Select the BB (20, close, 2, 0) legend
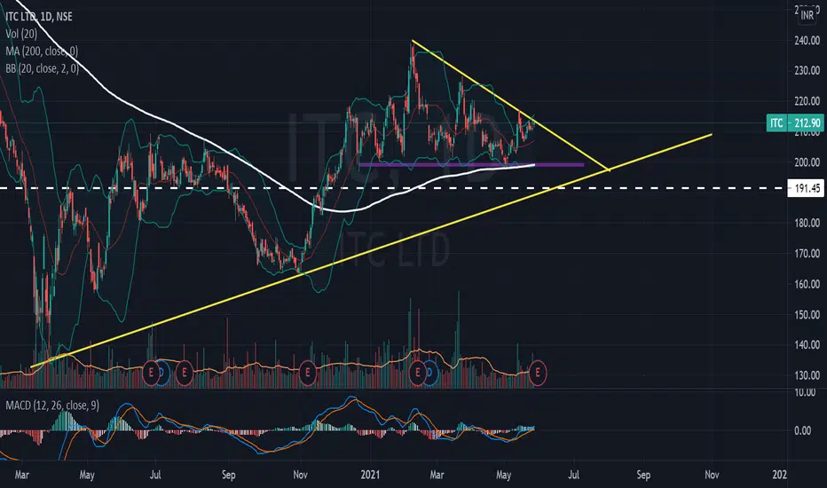This screenshot has width=827, height=488. pyautogui.click(x=43, y=68)
